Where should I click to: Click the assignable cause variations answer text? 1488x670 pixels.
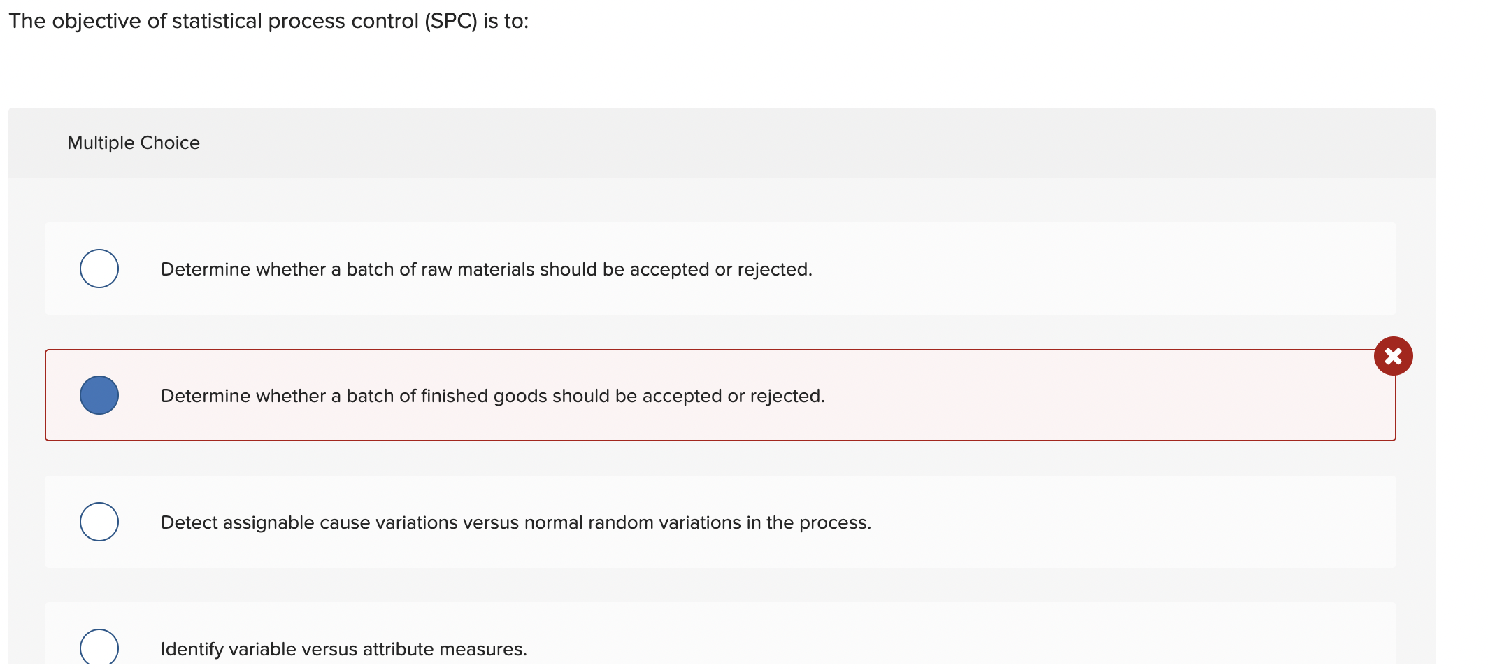(x=516, y=522)
